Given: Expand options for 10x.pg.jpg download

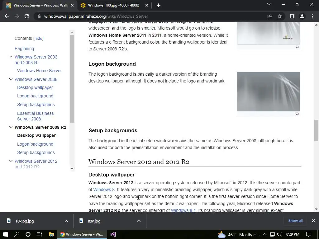Looking at the screenshot, I should click(66, 221).
